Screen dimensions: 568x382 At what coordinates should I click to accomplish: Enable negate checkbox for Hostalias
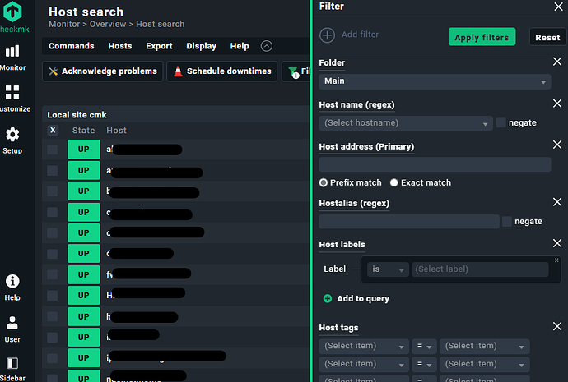[x=507, y=222]
